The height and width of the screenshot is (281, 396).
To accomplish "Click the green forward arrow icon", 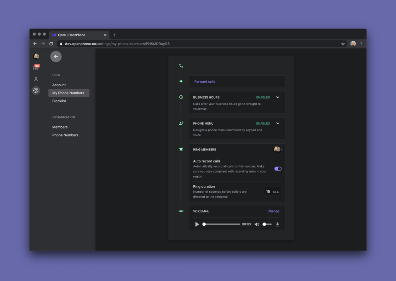I will coord(181,81).
